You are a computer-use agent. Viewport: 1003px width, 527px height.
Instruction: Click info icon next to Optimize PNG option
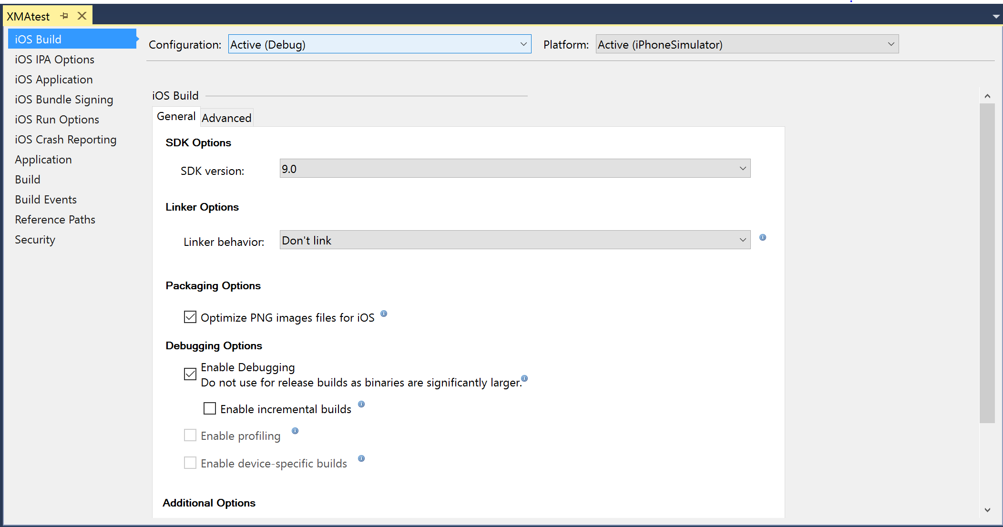(x=384, y=314)
